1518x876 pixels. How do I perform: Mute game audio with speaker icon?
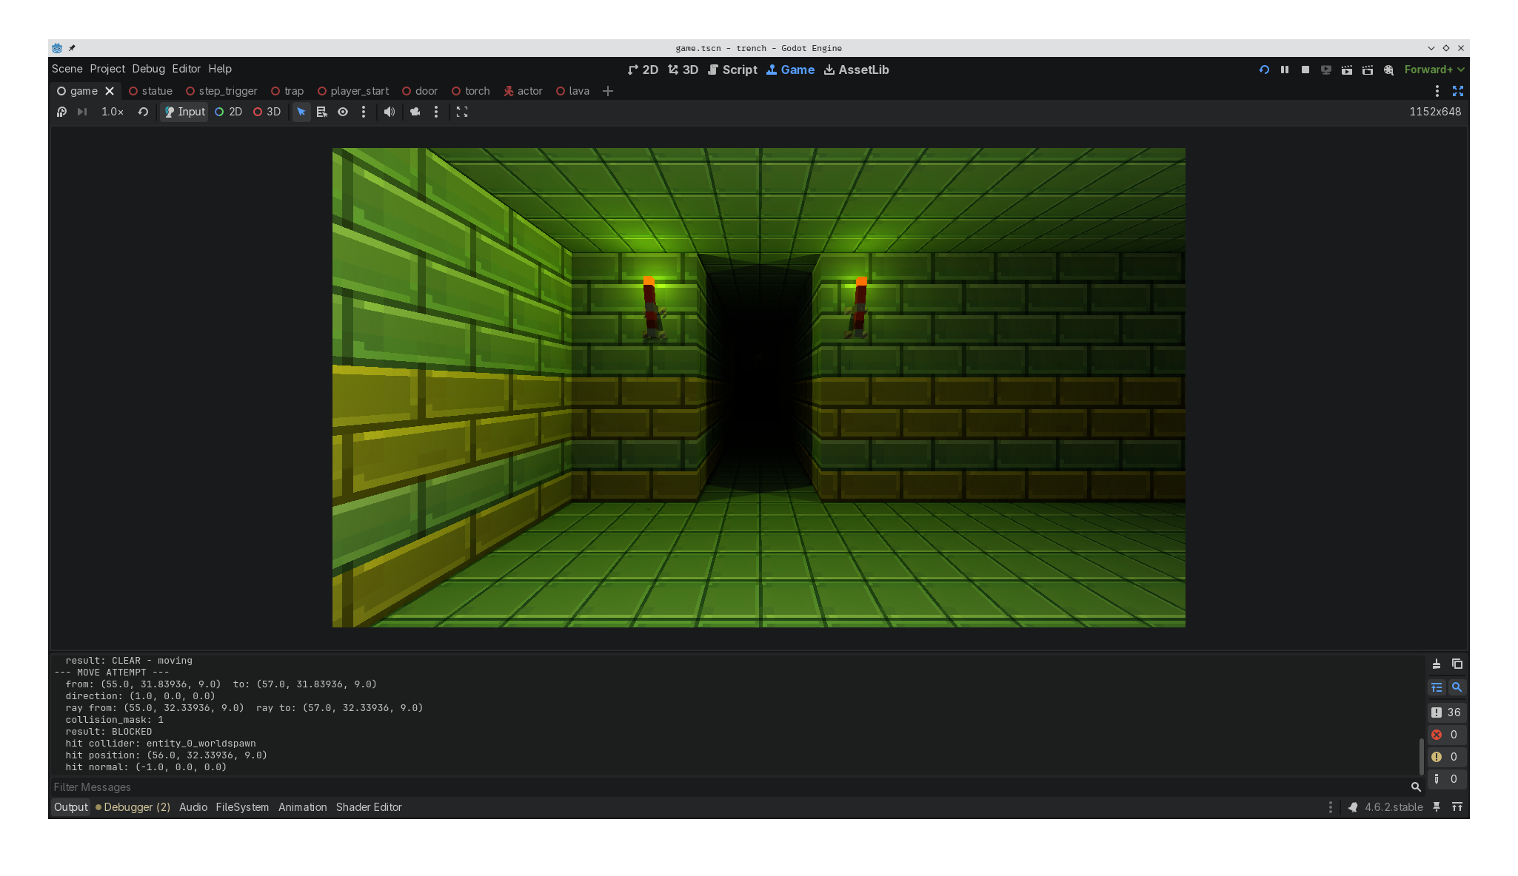389,112
